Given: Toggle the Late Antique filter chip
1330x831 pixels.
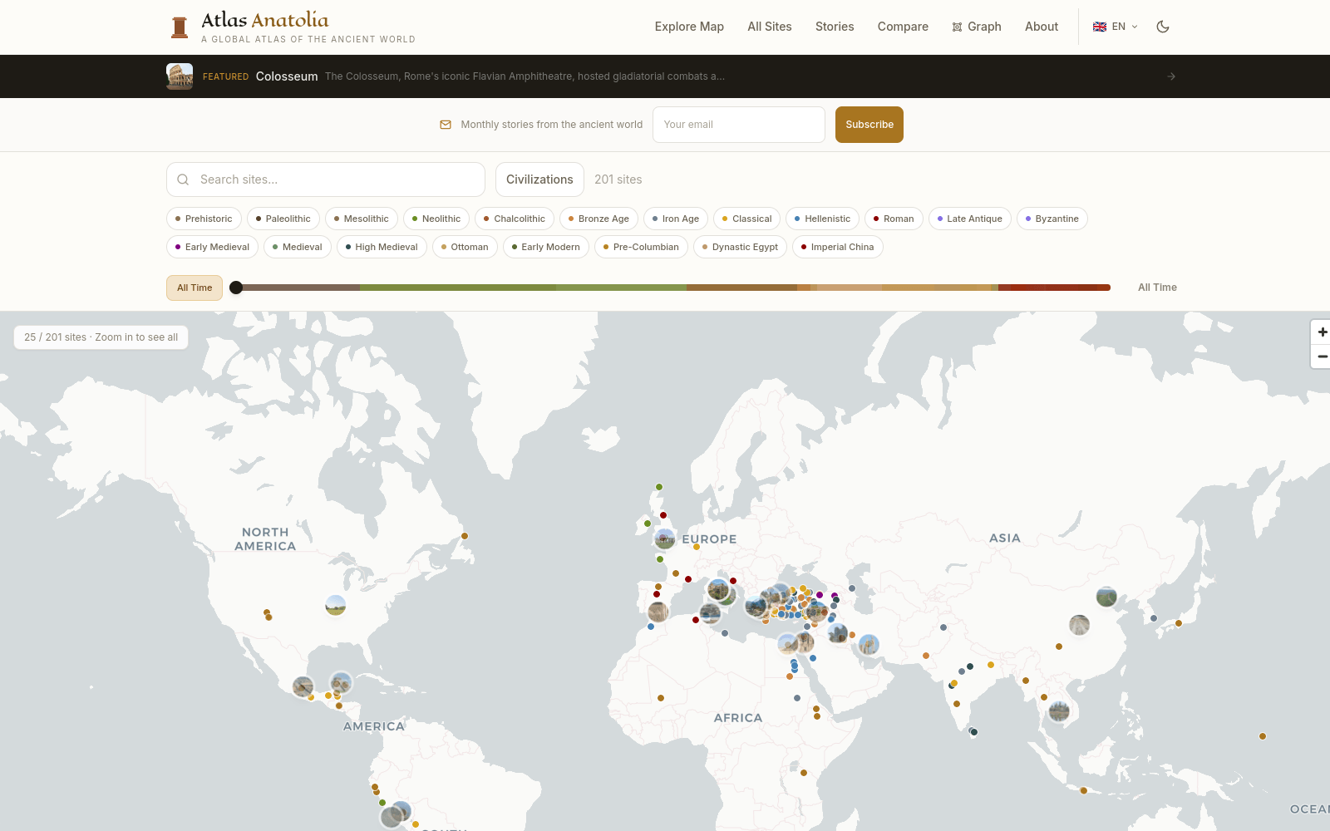Looking at the screenshot, I should 969,219.
